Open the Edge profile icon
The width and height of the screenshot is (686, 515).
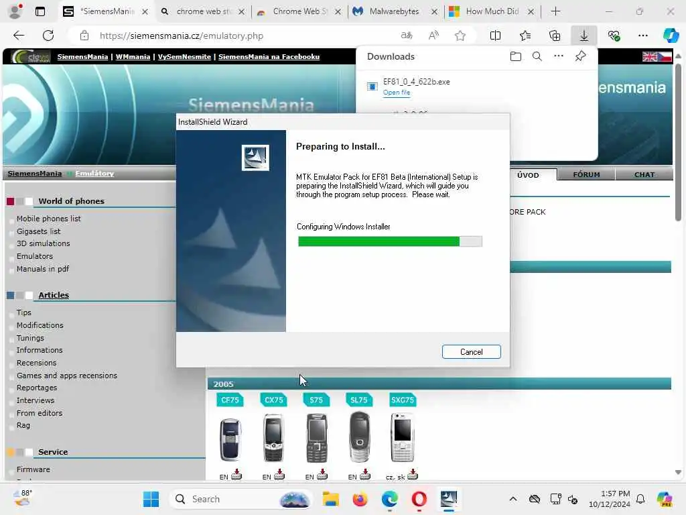[x=15, y=11]
